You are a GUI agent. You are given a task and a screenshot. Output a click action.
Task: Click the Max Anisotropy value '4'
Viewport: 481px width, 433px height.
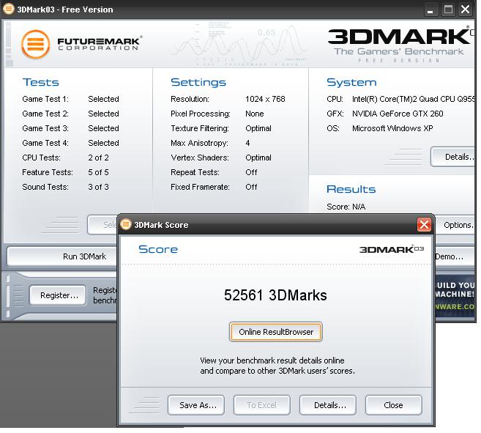[x=247, y=143]
